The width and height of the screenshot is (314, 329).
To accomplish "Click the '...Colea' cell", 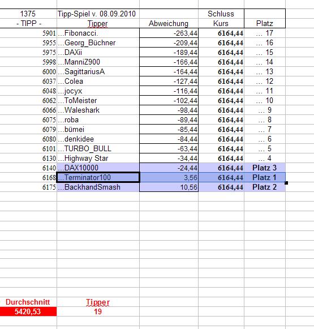I will click(x=98, y=82).
